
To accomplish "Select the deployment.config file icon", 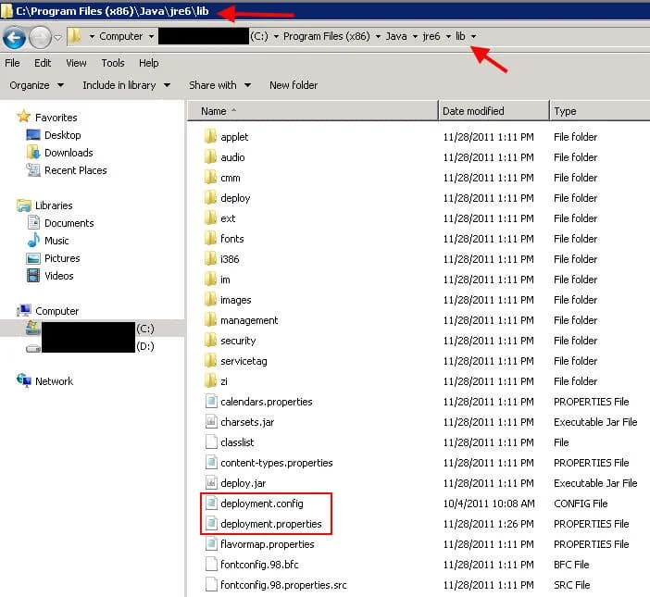I will [211, 503].
